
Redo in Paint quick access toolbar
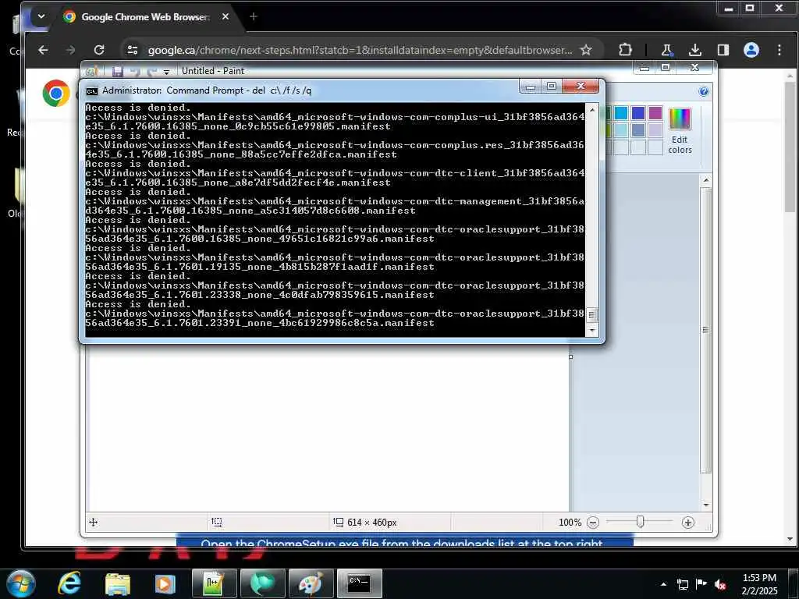tap(151, 71)
